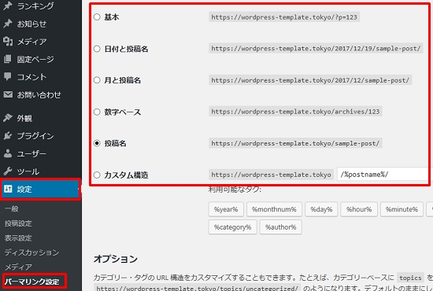The image size is (433, 291).
Task: Insert the %hour% tag button
Action: click(359, 209)
